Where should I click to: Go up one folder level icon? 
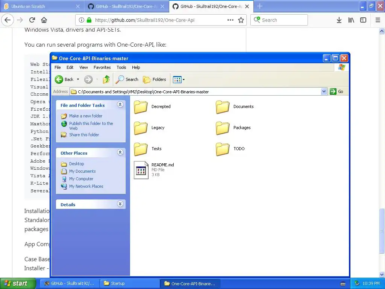point(106,79)
